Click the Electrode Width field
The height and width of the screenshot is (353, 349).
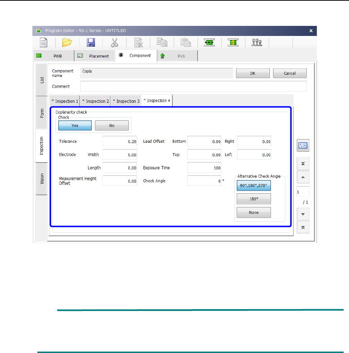point(120,155)
